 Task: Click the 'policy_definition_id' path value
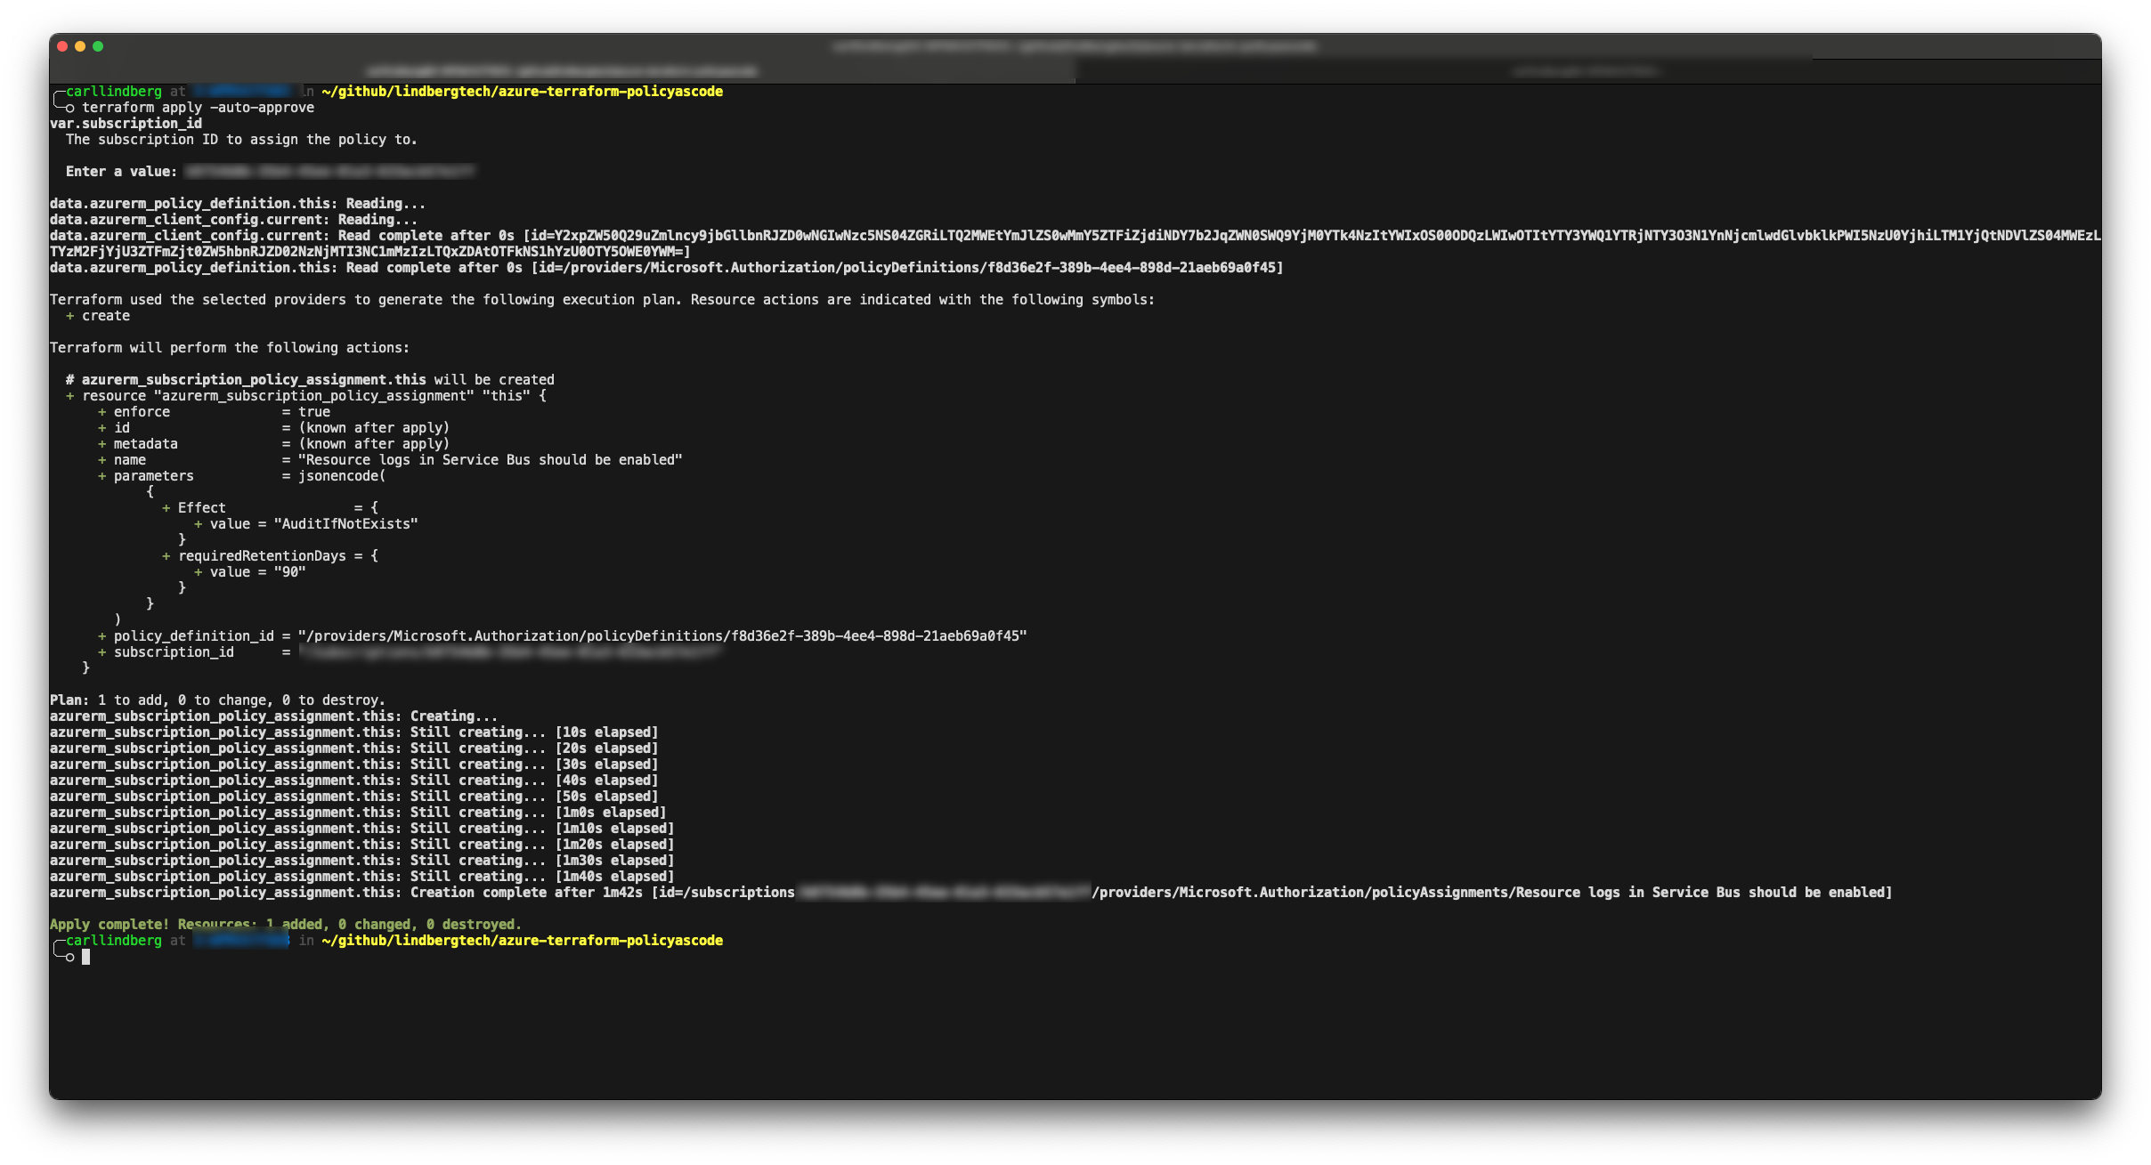[x=662, y=636]
